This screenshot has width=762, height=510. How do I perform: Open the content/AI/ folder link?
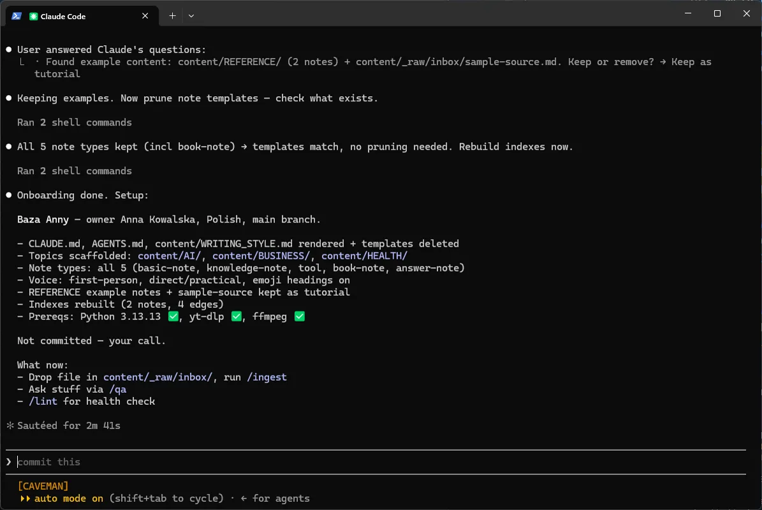point(169,256)
